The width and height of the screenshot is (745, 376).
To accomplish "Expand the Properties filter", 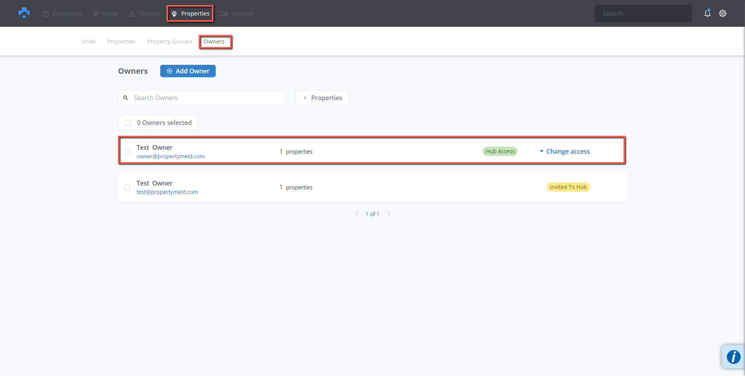I will tap(322, 98).
